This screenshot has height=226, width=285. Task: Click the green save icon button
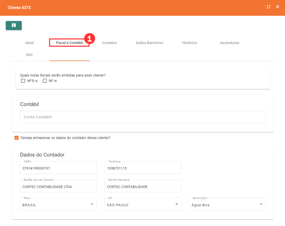14,25
